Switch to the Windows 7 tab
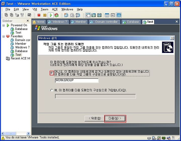The image size is (181, 141). [x=58, y=22]
